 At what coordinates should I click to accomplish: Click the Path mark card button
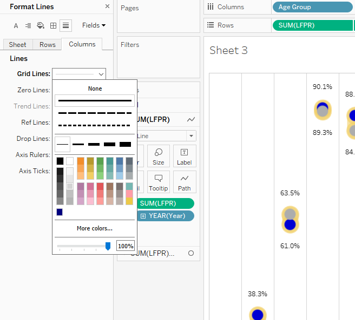185,182
